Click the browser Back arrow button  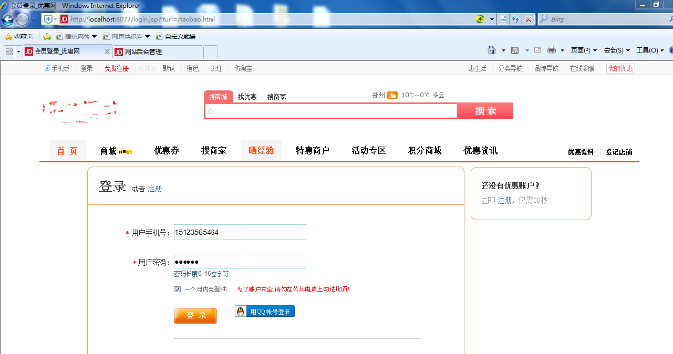(8, 19)
